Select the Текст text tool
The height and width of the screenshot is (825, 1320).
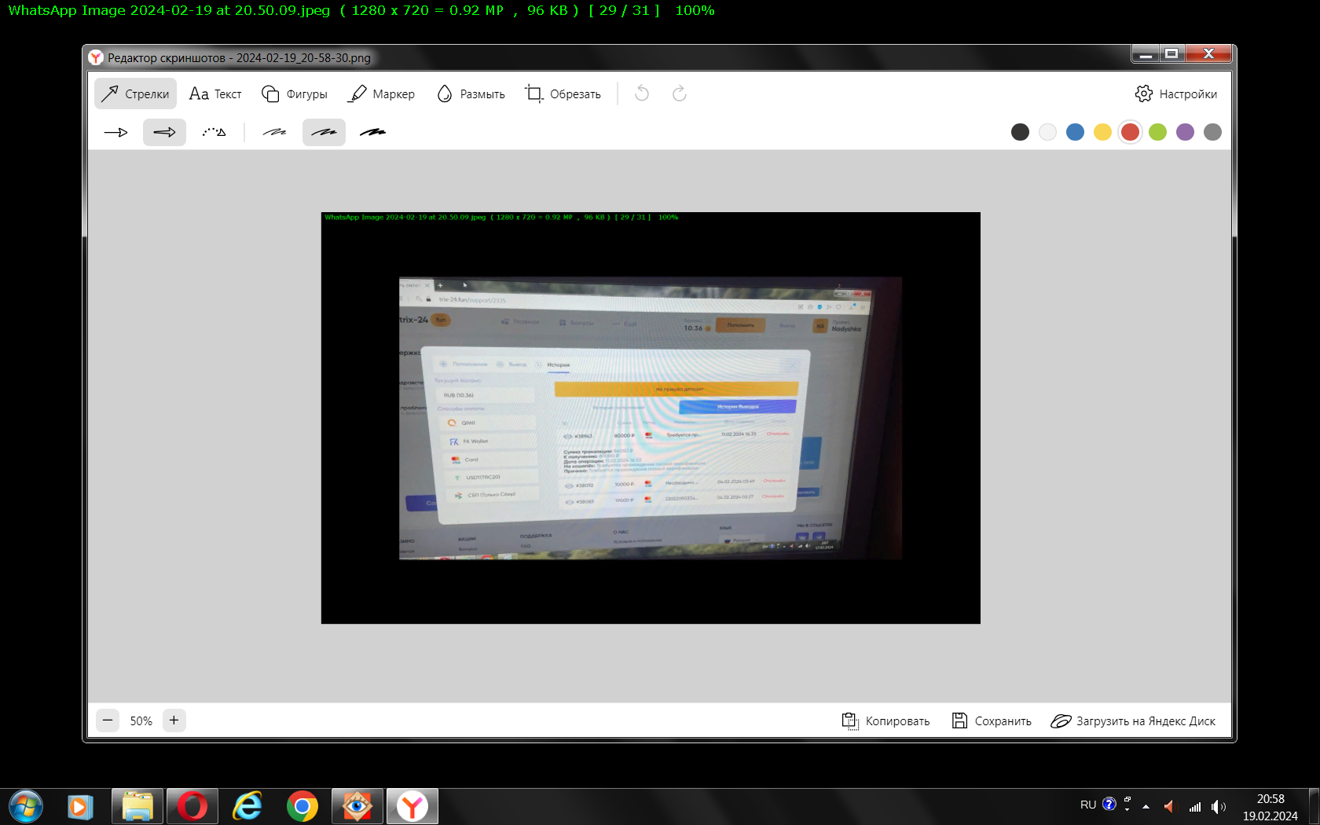coord(215,93)
